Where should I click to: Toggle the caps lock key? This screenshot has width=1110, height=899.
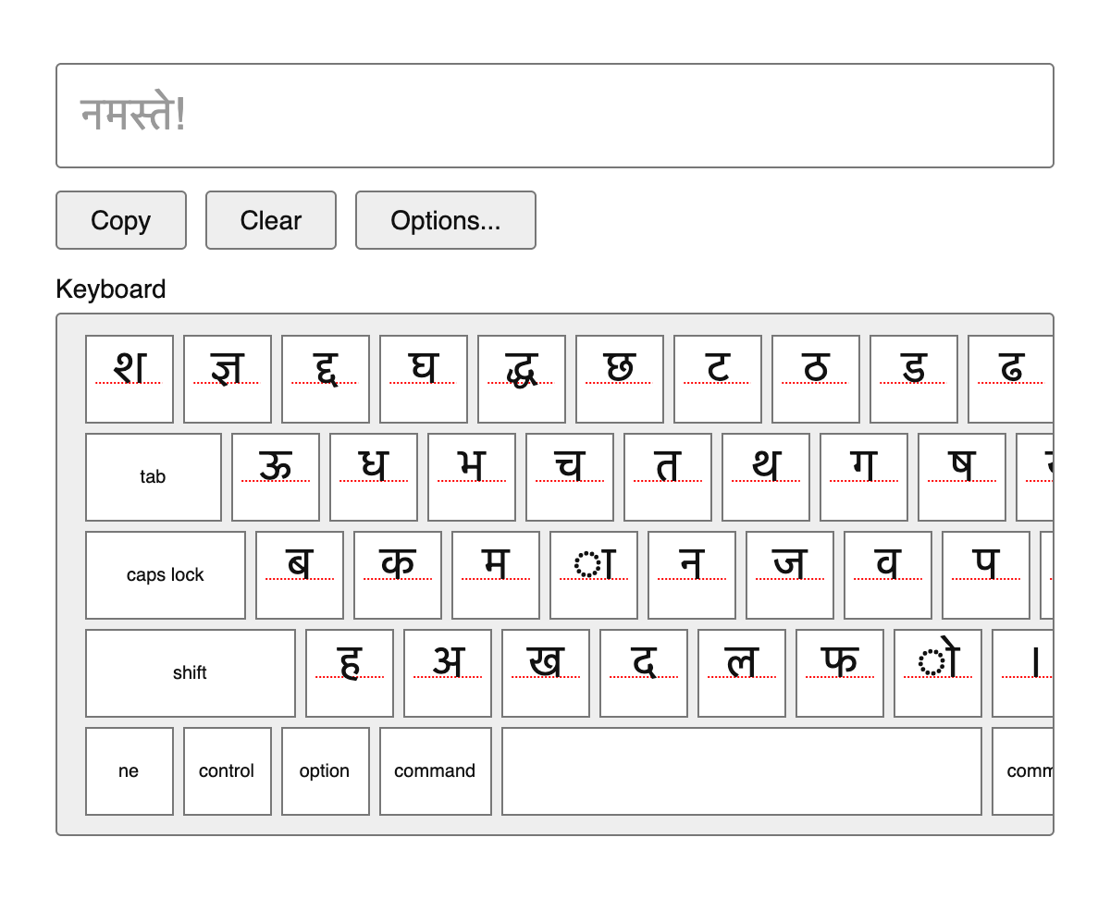tap(166, 575)
